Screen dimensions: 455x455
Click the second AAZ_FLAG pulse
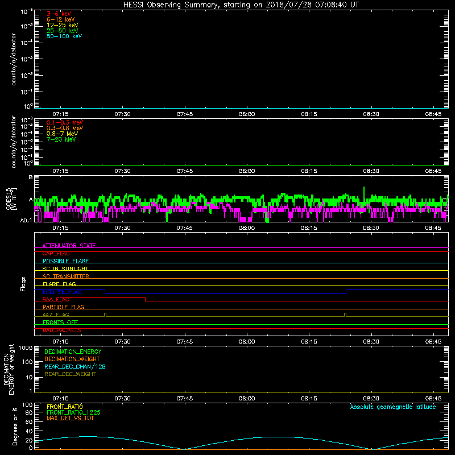tap(345, 315)
